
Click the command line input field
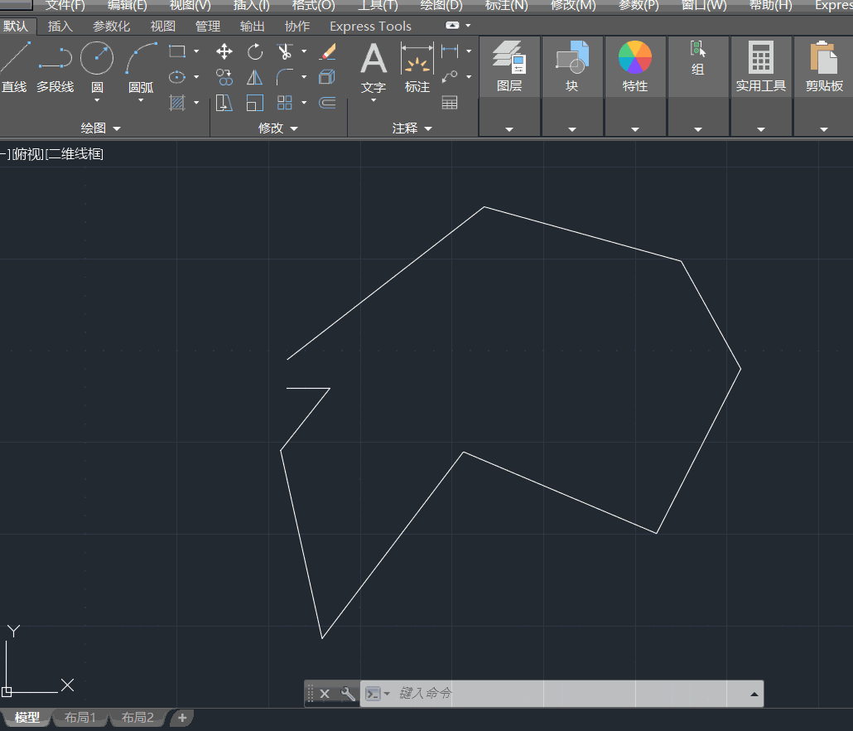coord(561,694)
